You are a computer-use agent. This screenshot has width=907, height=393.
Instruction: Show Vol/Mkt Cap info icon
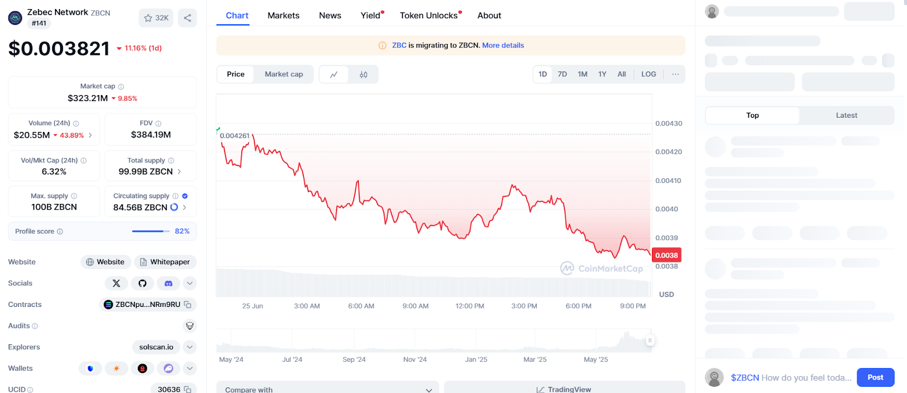tap(83, 161)
